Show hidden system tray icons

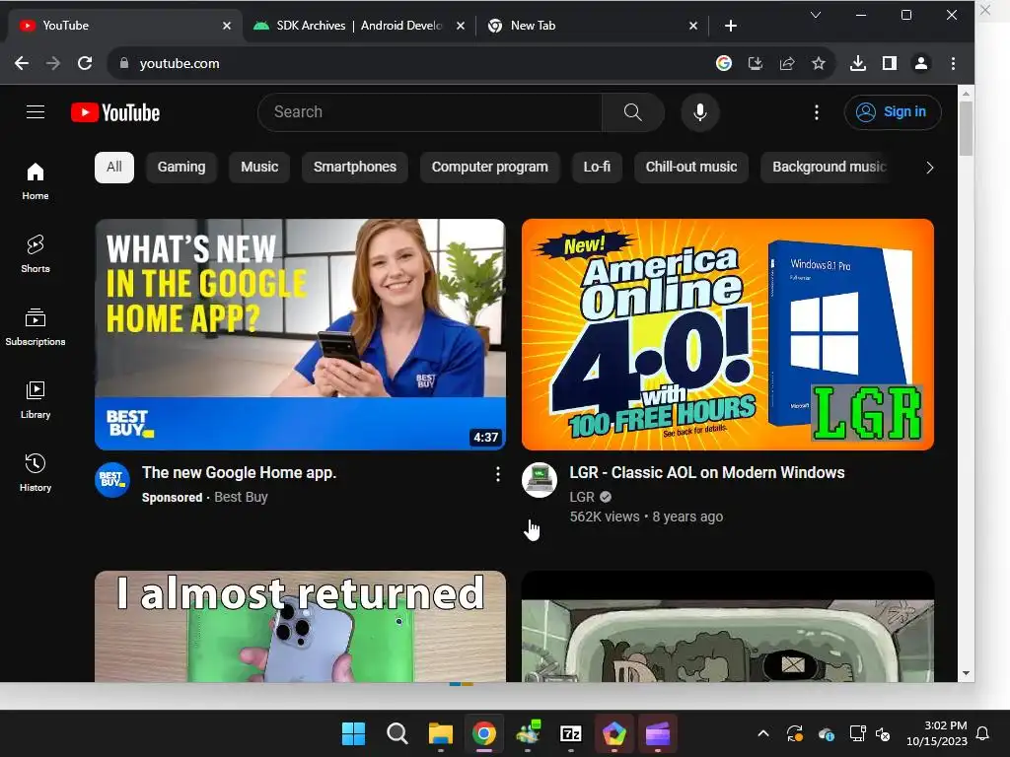(x=762, y=733)
